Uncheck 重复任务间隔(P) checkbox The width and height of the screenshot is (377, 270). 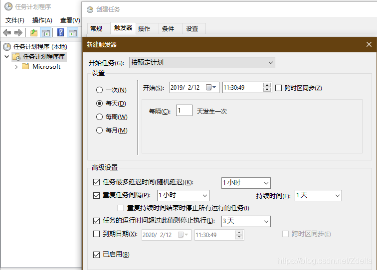point(96,195)
